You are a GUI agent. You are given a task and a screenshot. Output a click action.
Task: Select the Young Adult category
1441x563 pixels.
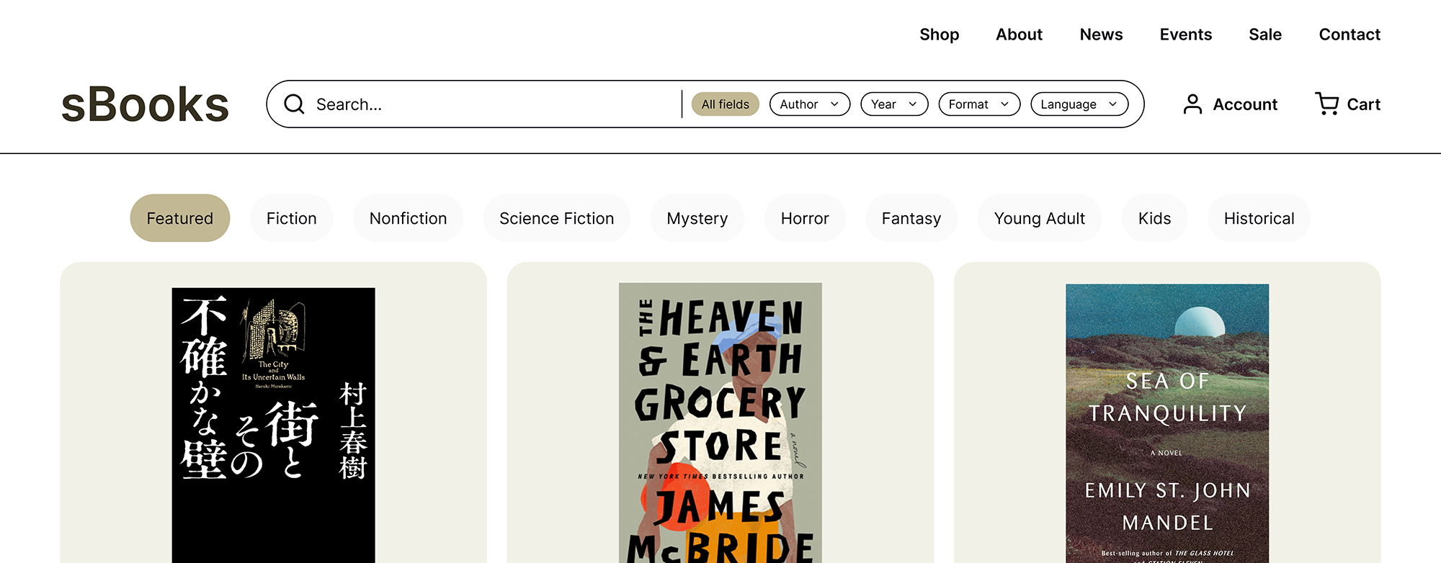[x=1039, y=218]
